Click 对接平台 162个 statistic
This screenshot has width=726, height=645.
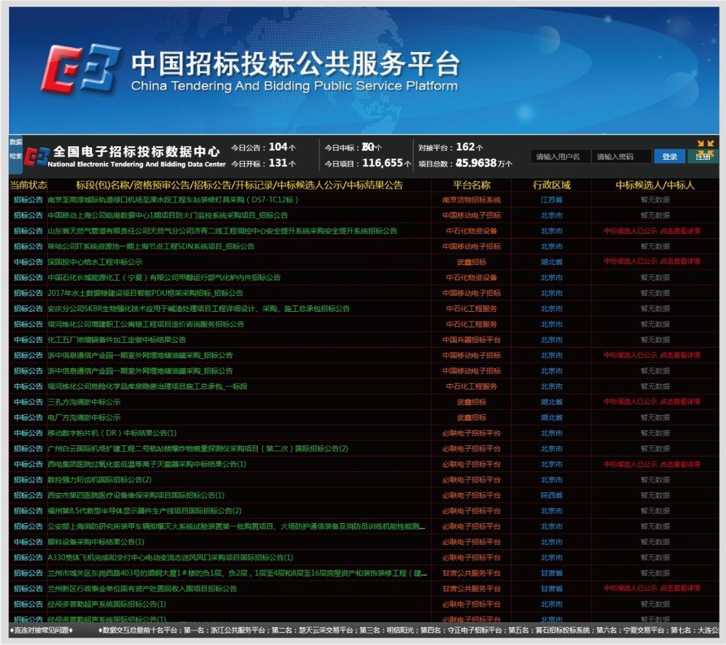(x=451, y=147)
